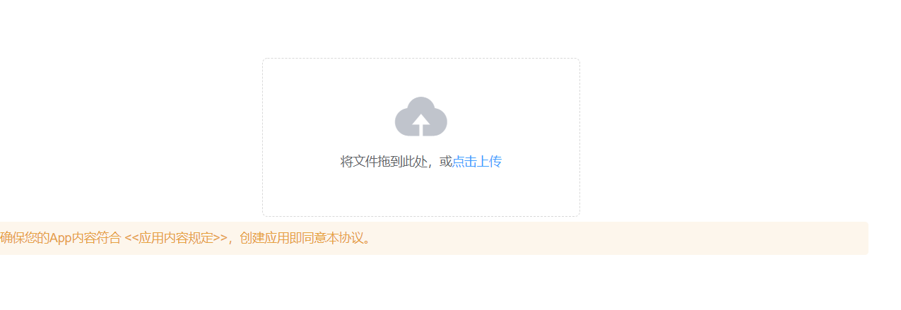Image resolution: width=901 pixels, height=310 pixels.
Task: Click the white arrow inside the cloud
Action: pos(421,124)
